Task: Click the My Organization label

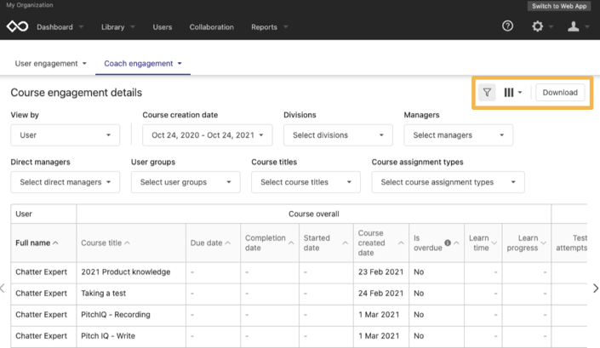Action: click(x=30, y=5)
